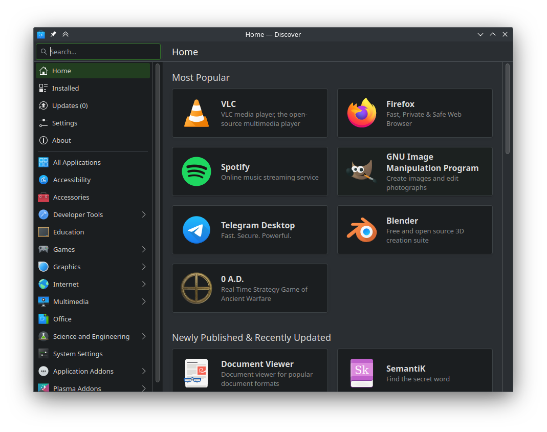547x432 pixels.
Task: Open the 0 A.D. app title
Action: point(232,279)
